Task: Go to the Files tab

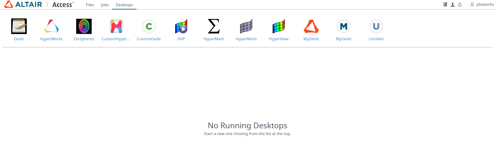Action: tap(90, 5)
